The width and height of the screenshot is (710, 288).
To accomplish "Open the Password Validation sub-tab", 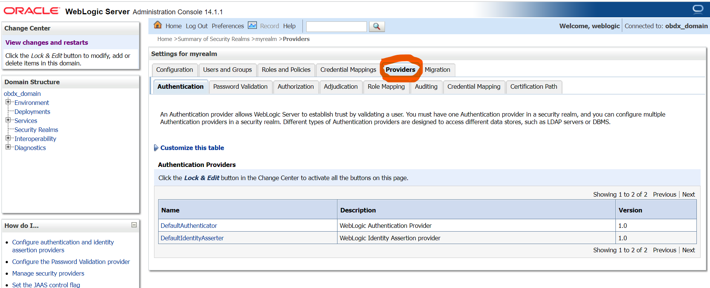I will pos(240,87).
